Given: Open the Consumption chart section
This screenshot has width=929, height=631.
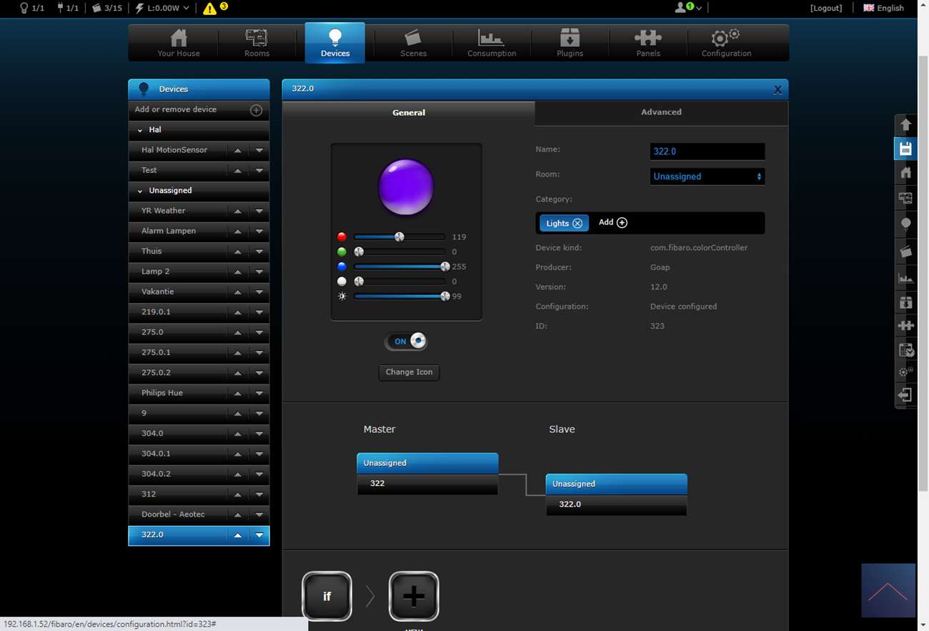Looking at the screenshot, I should coord(491,43).
